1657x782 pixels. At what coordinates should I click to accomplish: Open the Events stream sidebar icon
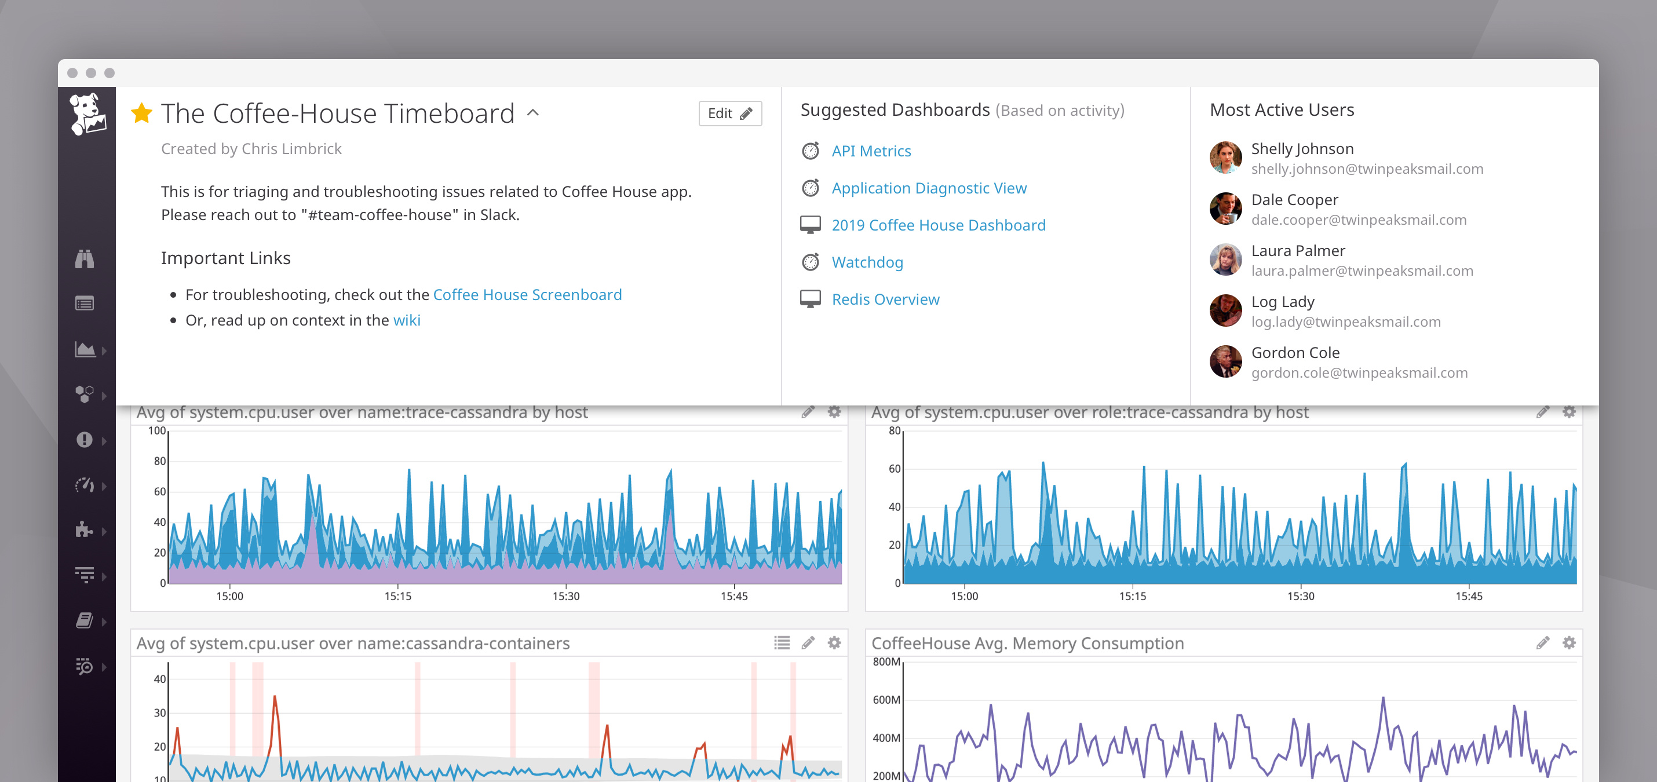(x=86, y=304)
